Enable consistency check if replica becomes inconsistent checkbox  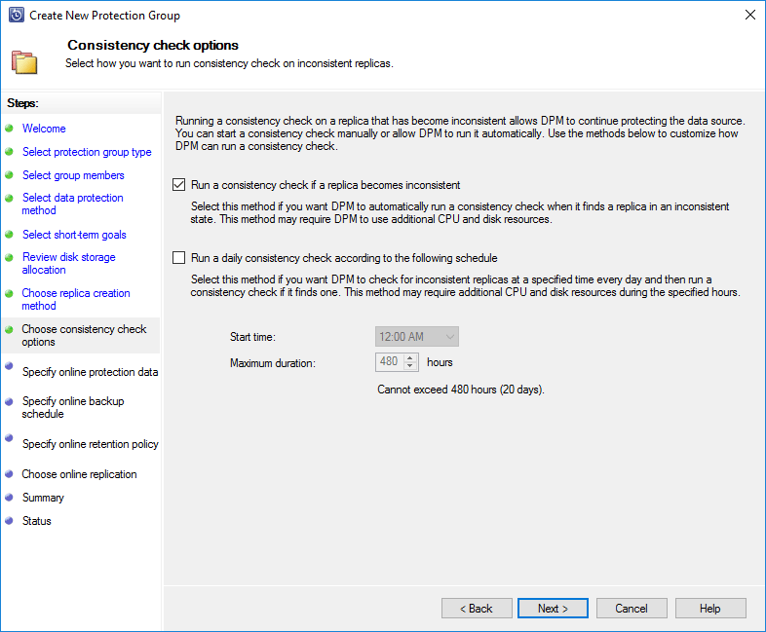pos(178,185)
